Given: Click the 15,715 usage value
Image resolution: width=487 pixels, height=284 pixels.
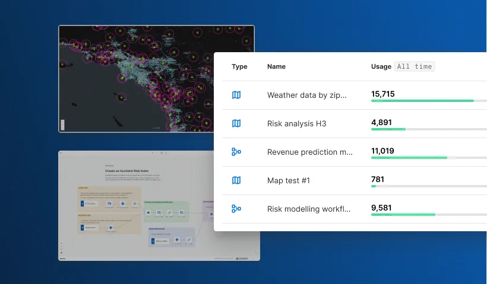Looking at the screenshot, I should click(x=382, y=94).
